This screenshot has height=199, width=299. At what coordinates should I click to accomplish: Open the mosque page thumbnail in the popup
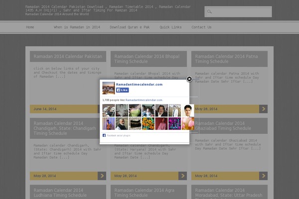coord(109,88)
